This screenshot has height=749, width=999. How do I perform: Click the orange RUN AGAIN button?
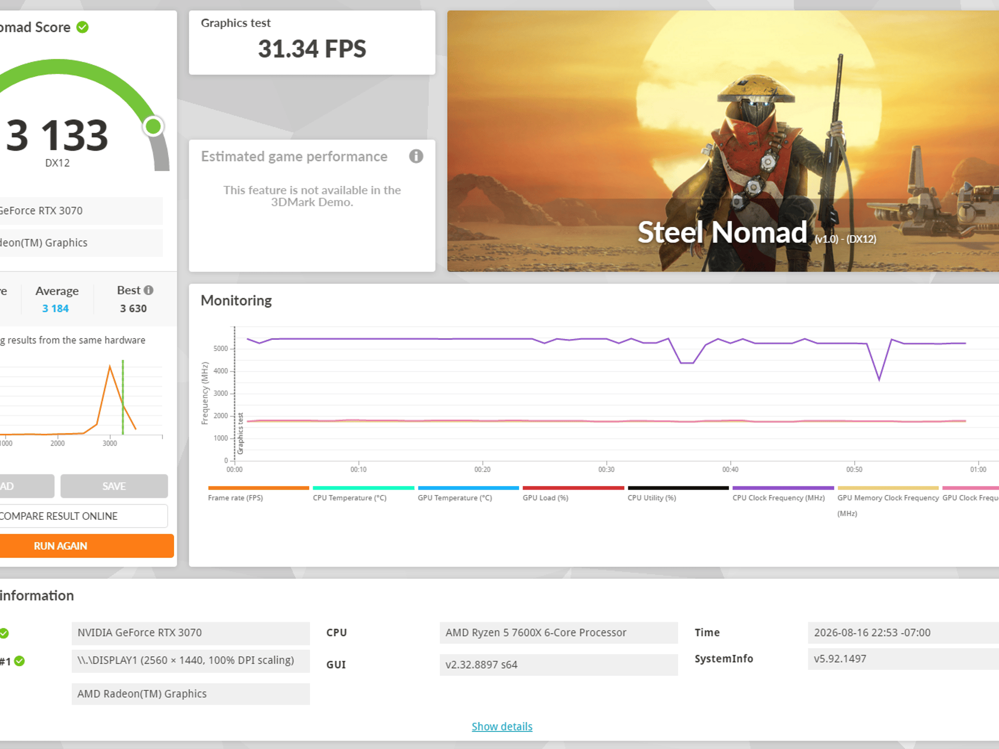pyautogui.click(x=87, y=546)
